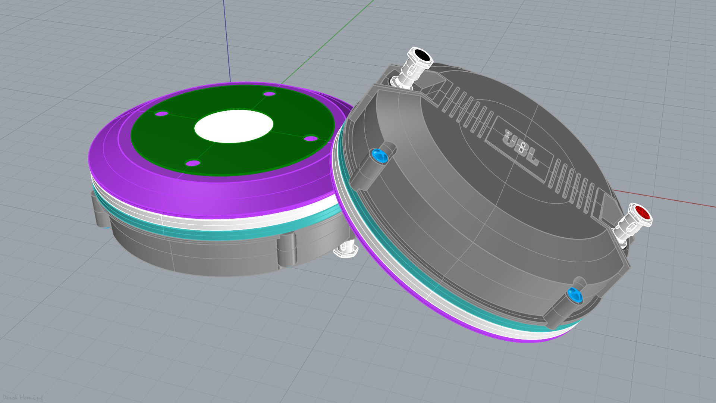The width and height of the screenshot is (716, 403).
Task: Select the embossed JBL logo on the gray cover
Action: point(520,147)
